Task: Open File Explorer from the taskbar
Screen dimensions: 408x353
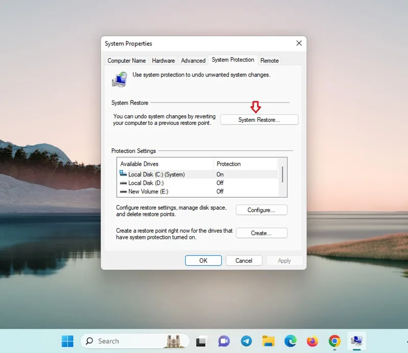Action: 268,341
